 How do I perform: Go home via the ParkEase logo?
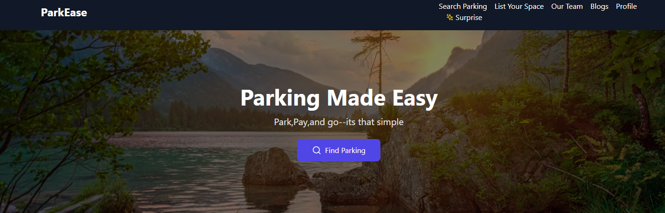pyautogui.click(x=64, y=13)
